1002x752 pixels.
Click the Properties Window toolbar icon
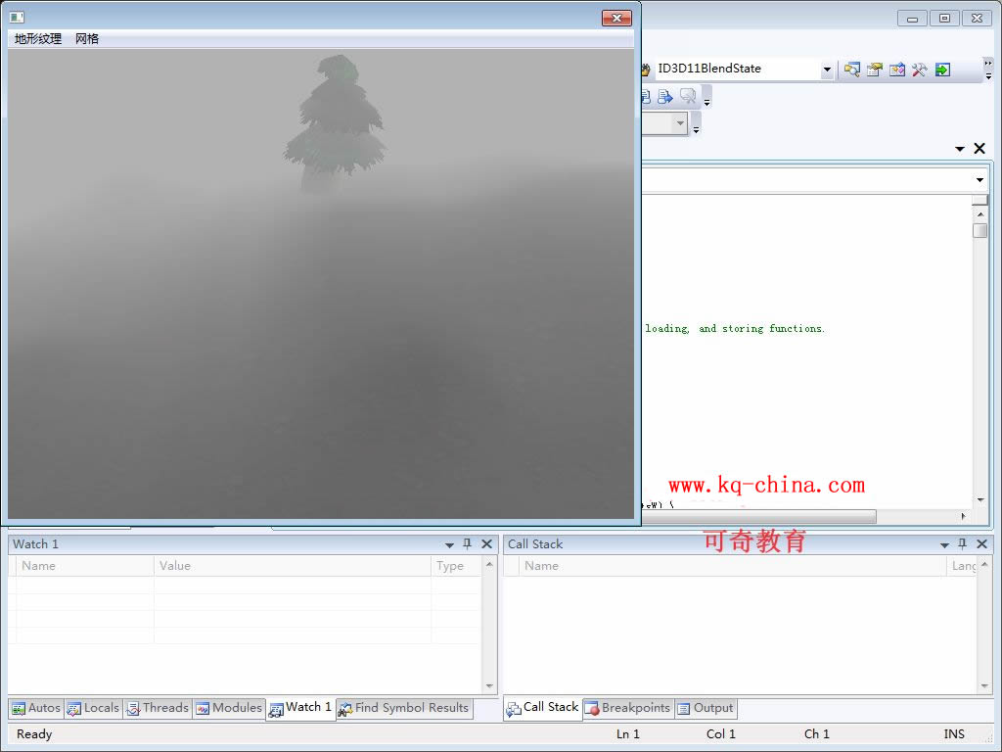pyautogui.click(x=875, y=70)
